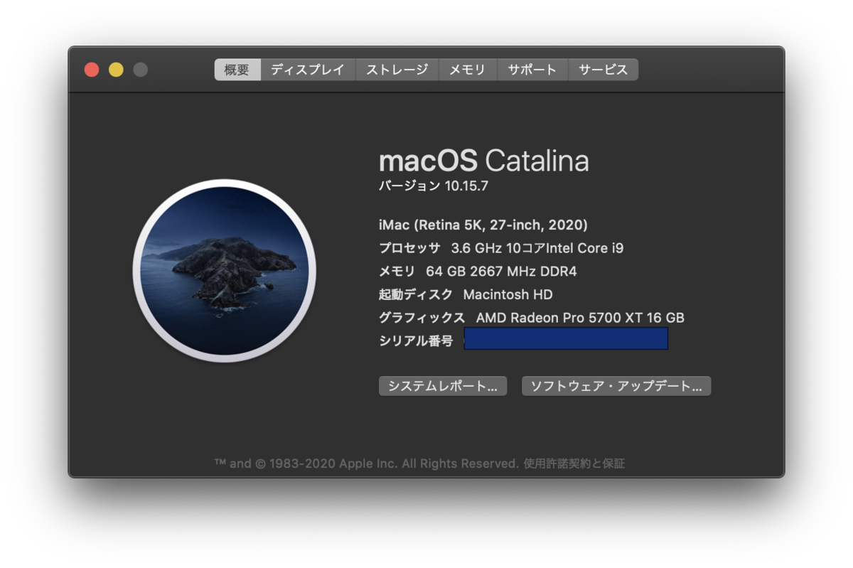This screenshot has width=853, height=568.
Task: Click the システムレポート... button
Action: (x=443, y=386)
